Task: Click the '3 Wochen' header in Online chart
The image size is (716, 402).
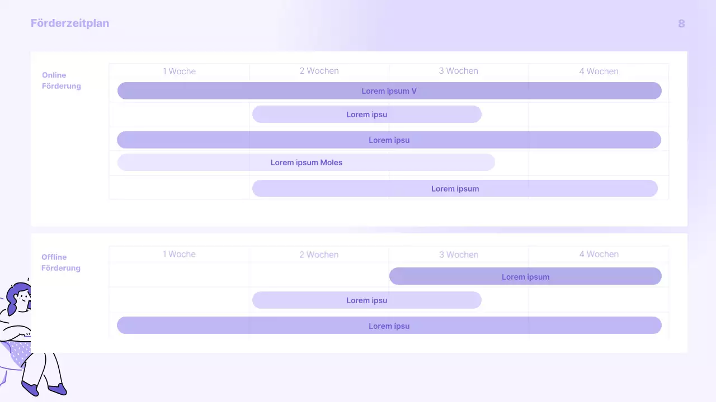Action: [x=458, y=71]
